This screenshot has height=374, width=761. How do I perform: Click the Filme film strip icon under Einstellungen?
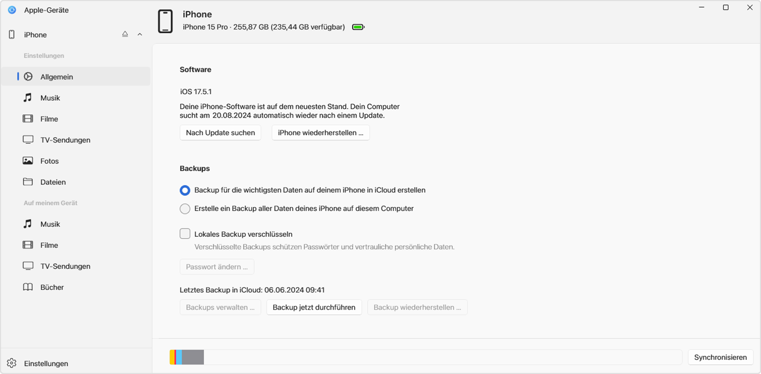pos(28,119)
